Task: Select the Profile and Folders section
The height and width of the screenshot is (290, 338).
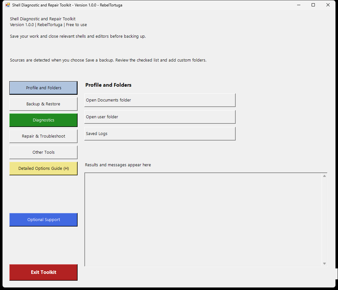Action: coord(43,88)
